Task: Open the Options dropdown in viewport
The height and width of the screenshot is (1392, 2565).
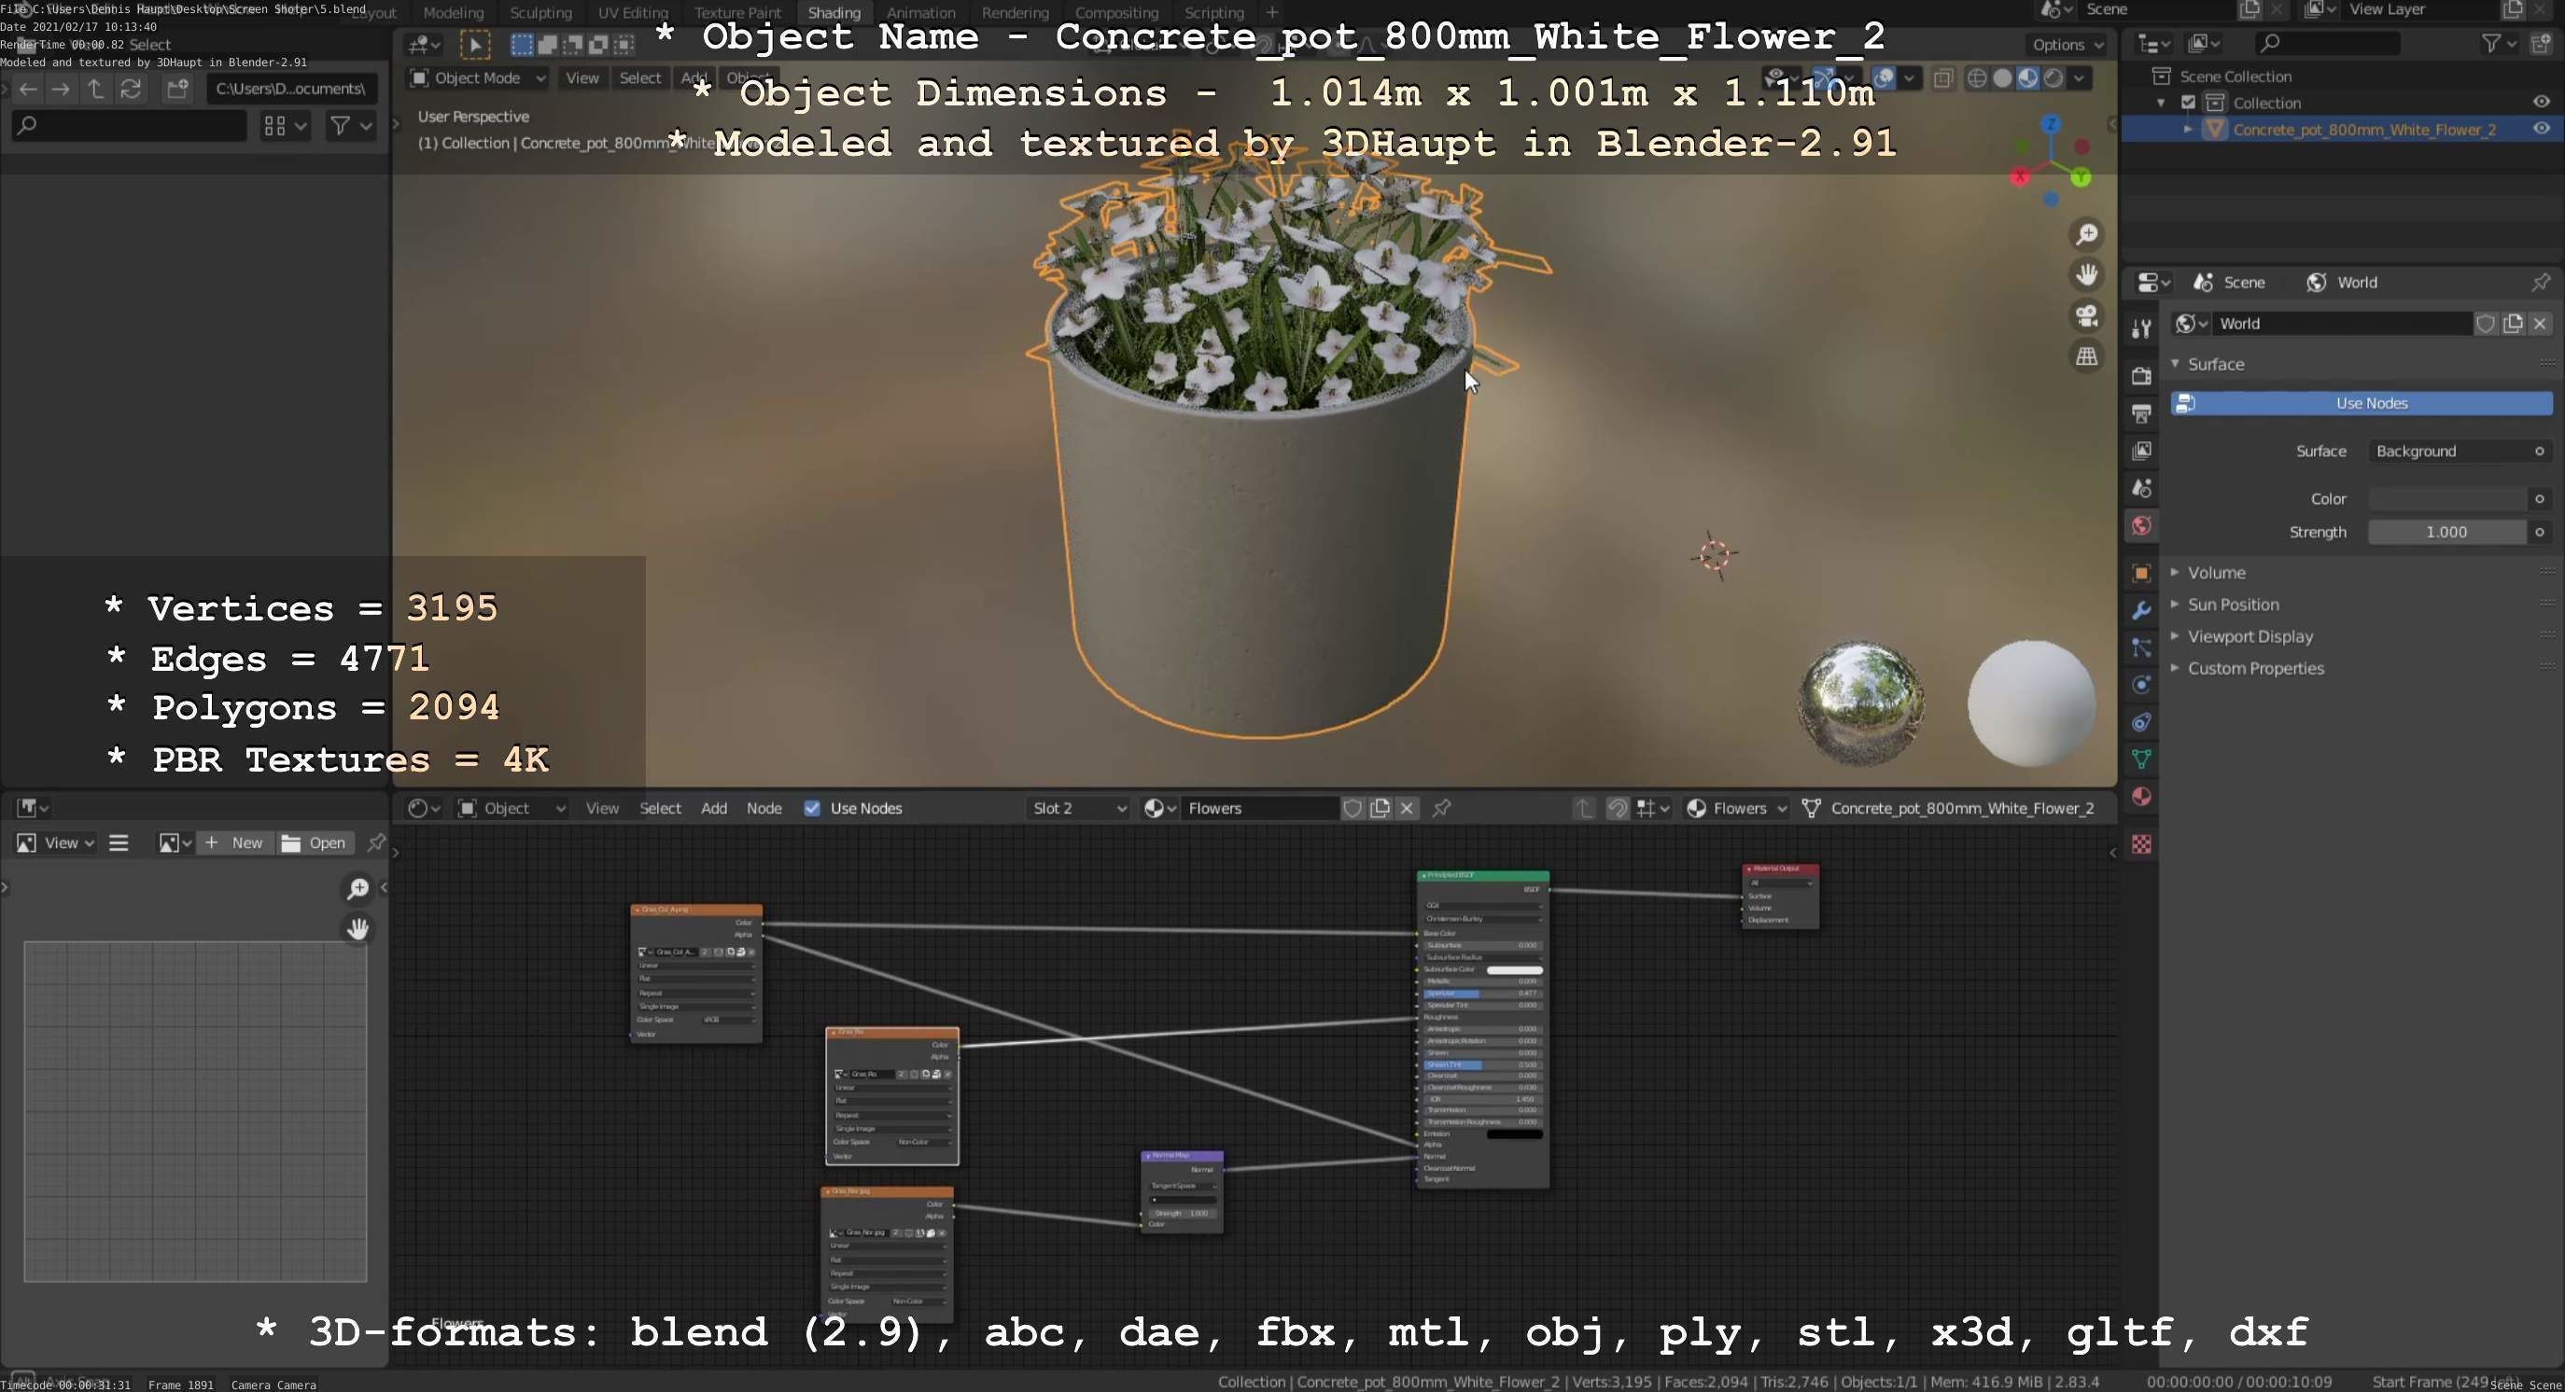Action: 2067,45
